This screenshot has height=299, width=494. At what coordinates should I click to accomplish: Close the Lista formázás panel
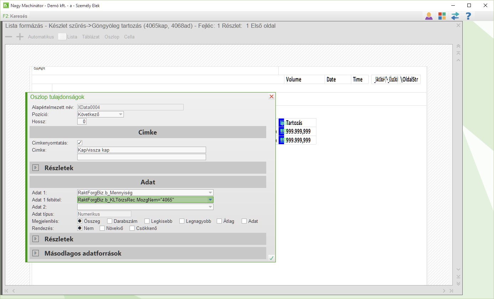tap(458, 26)
